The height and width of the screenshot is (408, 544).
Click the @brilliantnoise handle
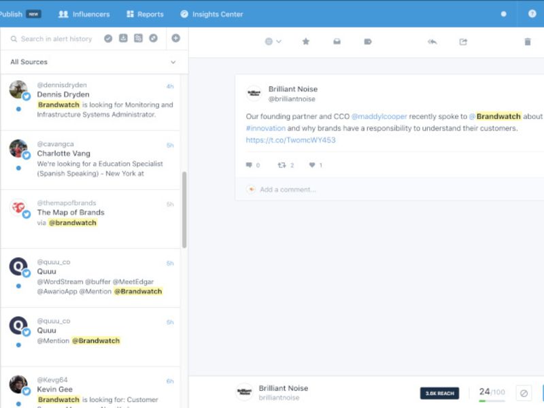point(292,99)
